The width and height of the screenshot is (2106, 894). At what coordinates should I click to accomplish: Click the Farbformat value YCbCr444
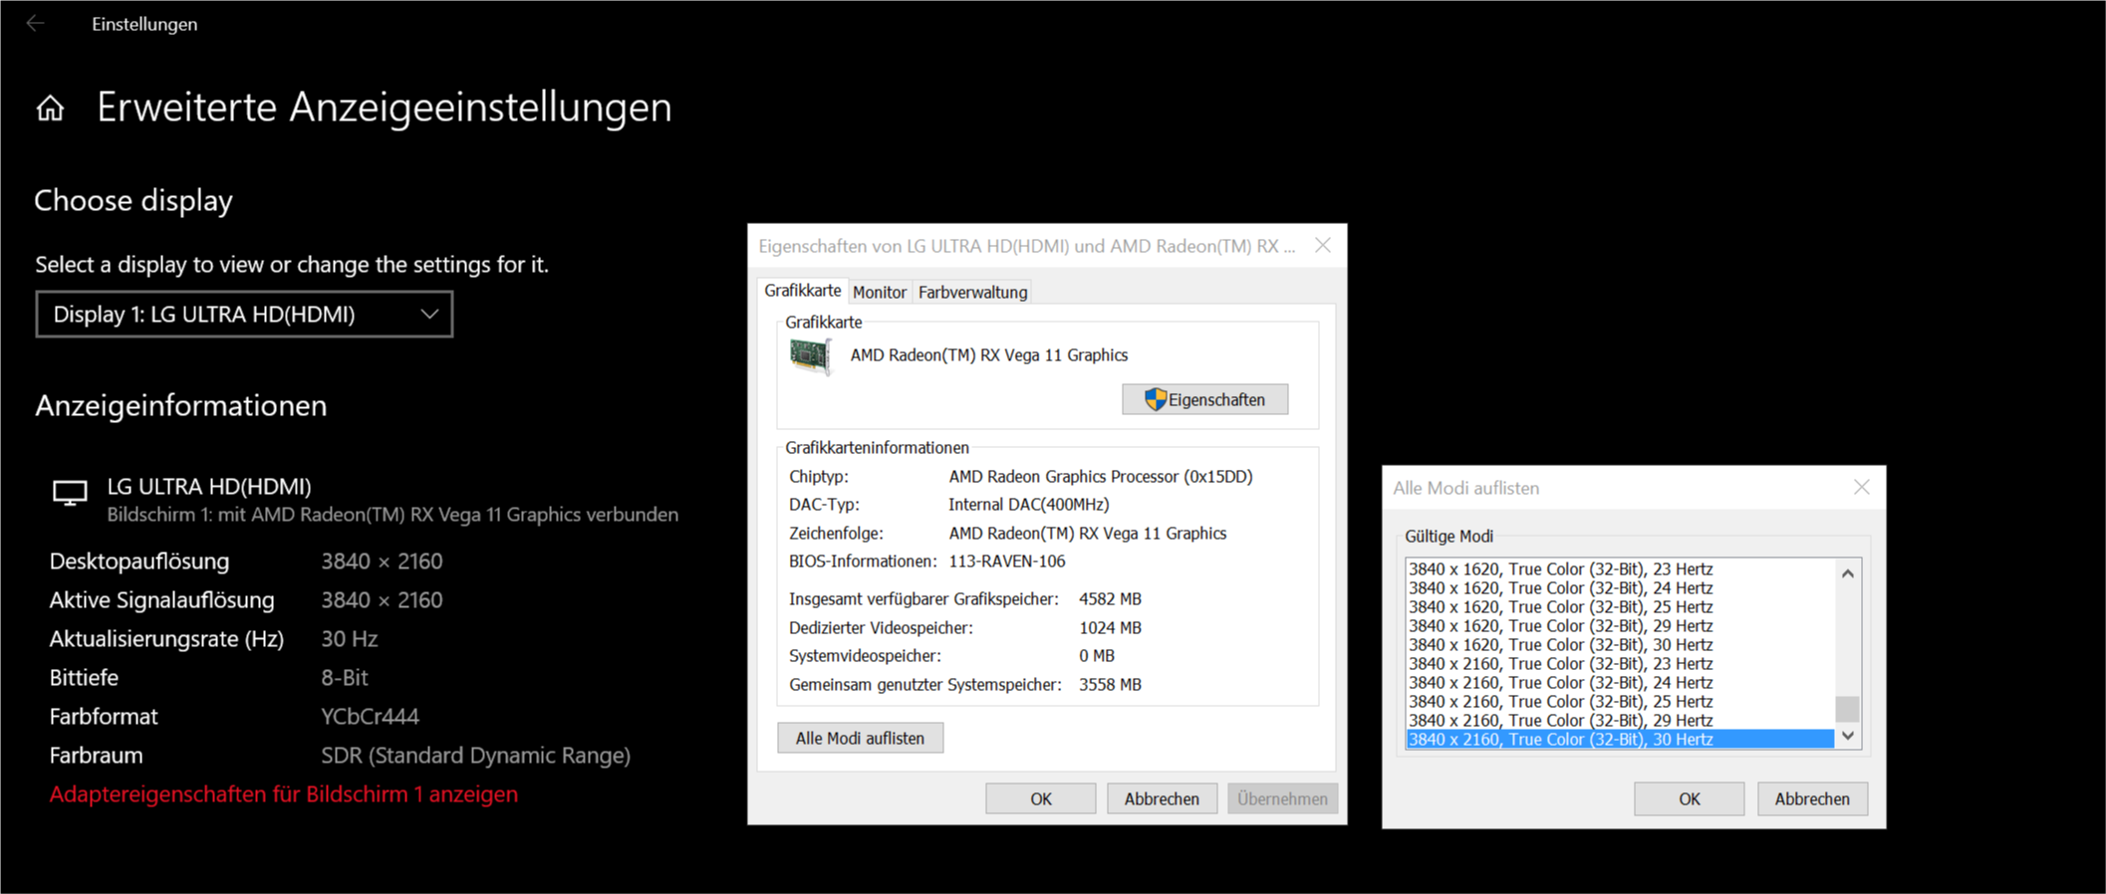click(x=370, y=717)
